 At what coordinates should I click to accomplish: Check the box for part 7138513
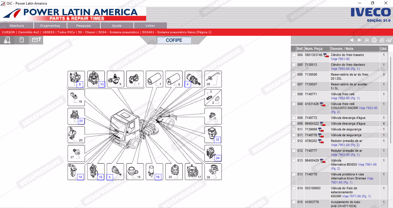[x=293, y=65]
